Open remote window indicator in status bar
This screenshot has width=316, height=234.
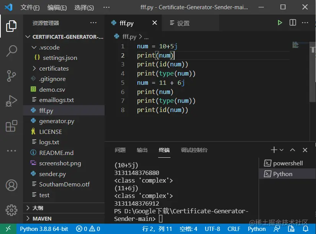(x=8, y=229)
